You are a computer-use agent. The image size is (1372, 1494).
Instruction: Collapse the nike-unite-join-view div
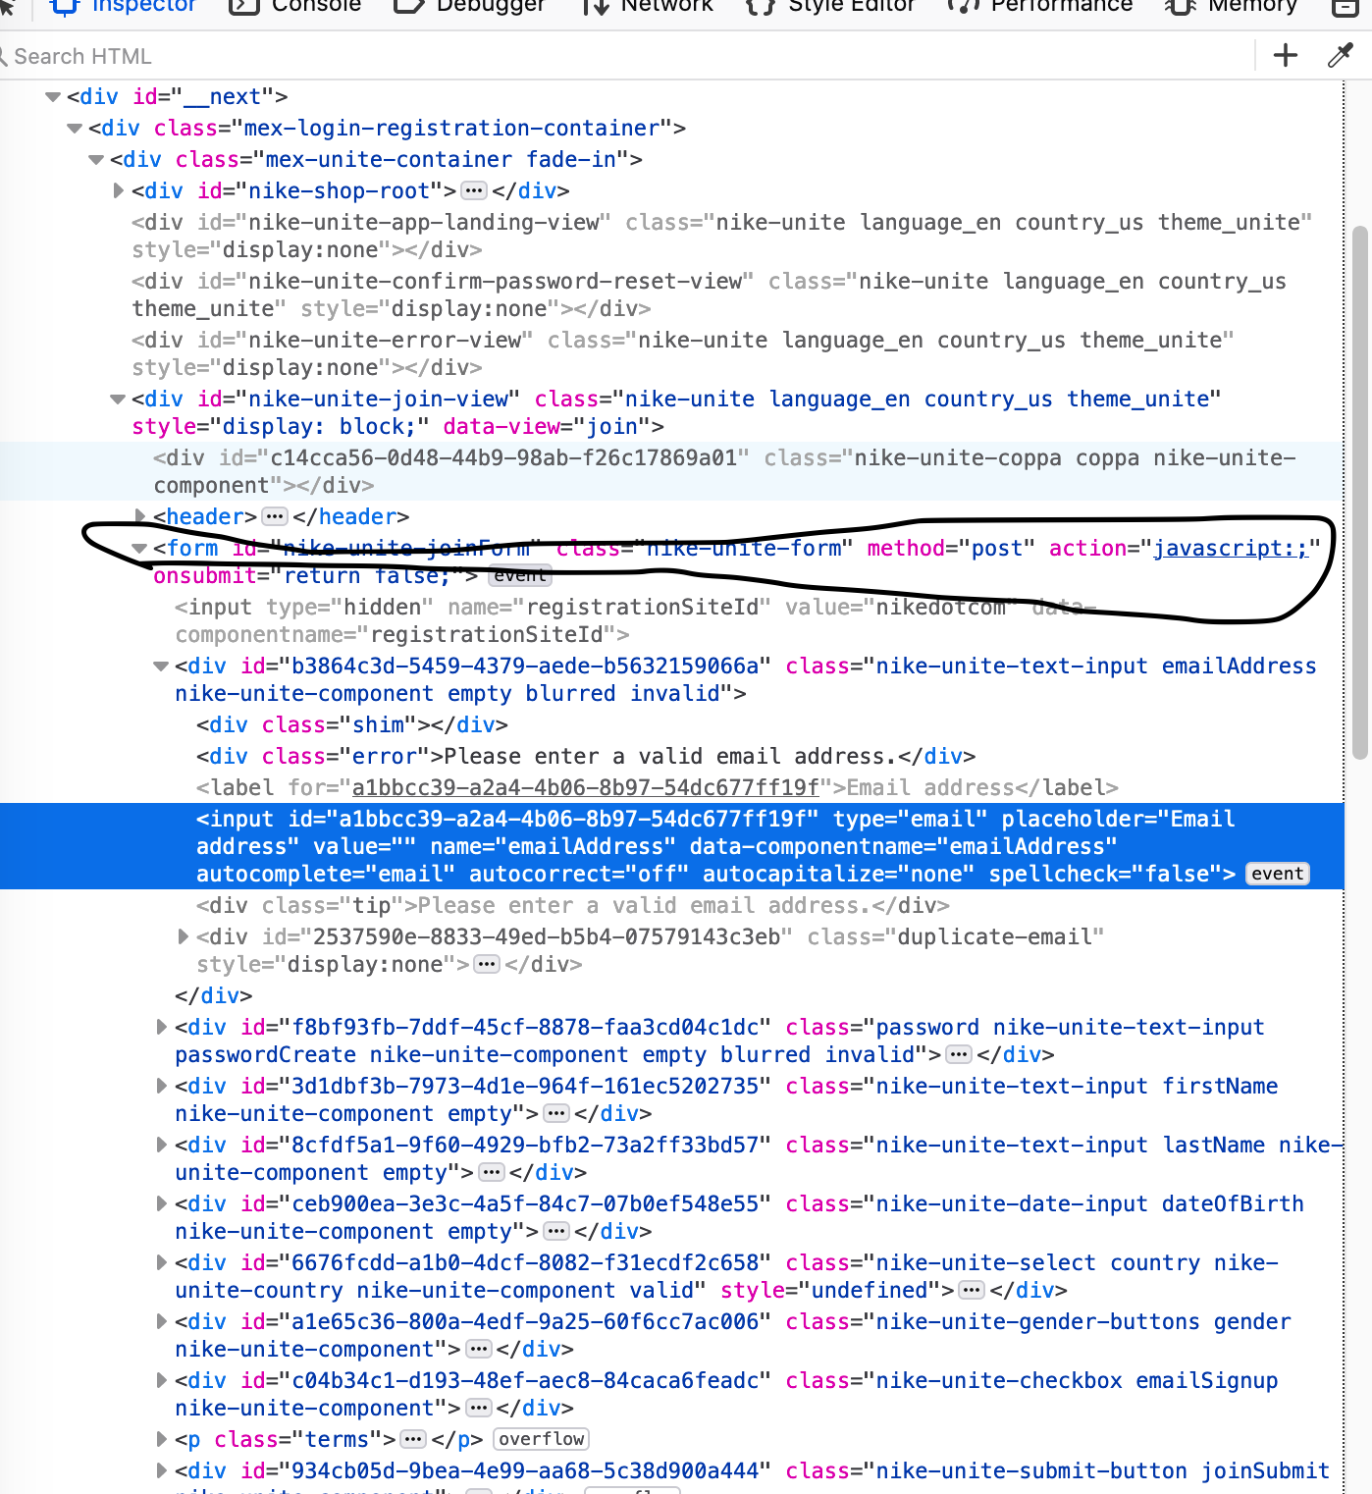[x=117, y=399]
